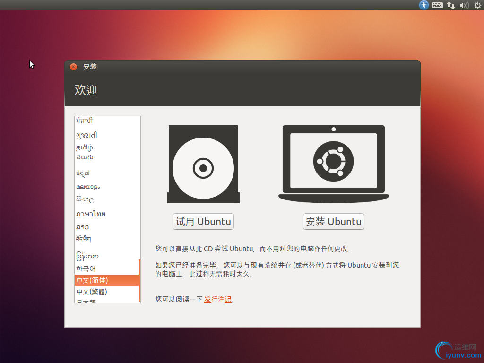Select தமிழ் in the language list

pyautogui.click(x=107, y=147)
